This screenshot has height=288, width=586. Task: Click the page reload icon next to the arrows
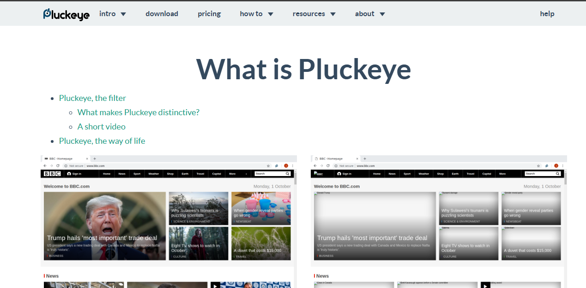pos(58,165)
